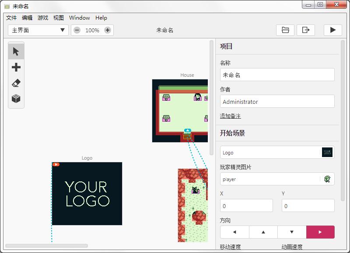The width and height of the screenshot is (350, 253).
Task: Click the Logo scene thumbnail in start scene field
Action: [x=328, y=152]
